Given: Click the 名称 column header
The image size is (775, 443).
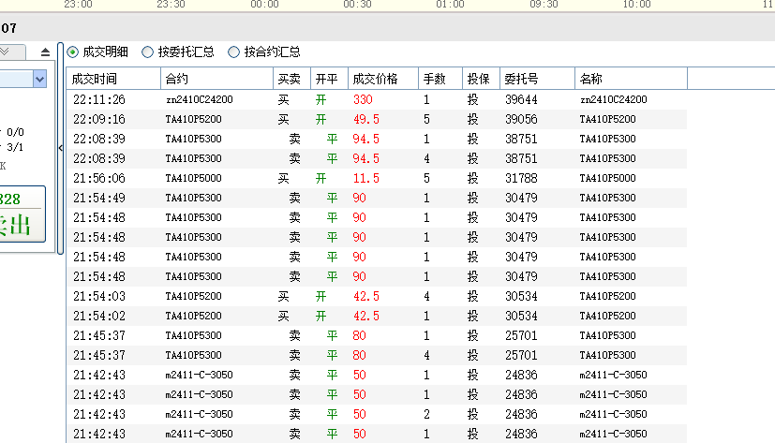Looking at the screenshot, I should (630, 79).
